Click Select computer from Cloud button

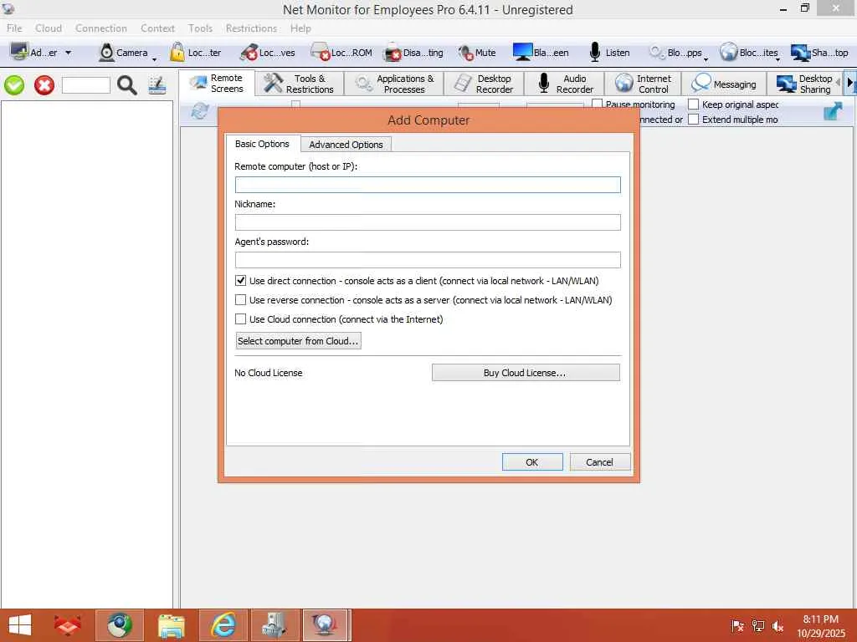coord(299,341)
